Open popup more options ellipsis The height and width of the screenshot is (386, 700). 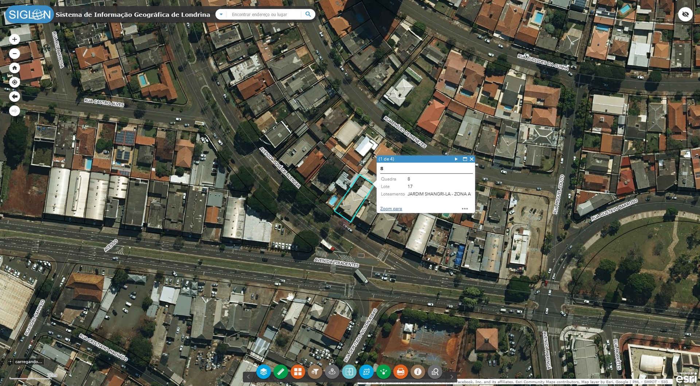point(465,209)
